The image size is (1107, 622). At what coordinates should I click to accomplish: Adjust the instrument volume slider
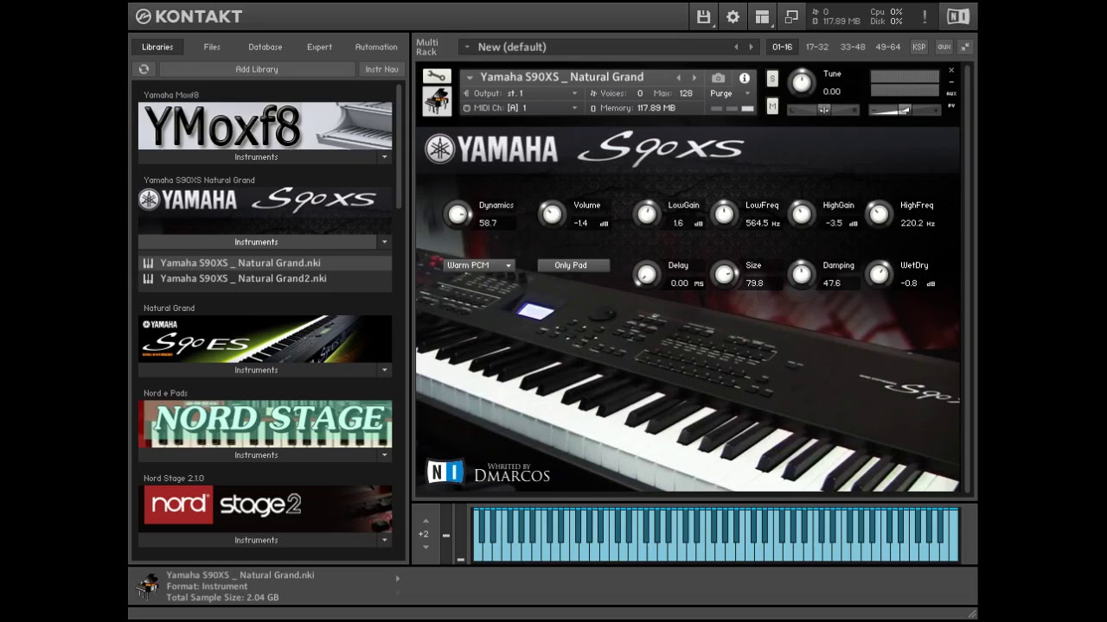[905, 110]
